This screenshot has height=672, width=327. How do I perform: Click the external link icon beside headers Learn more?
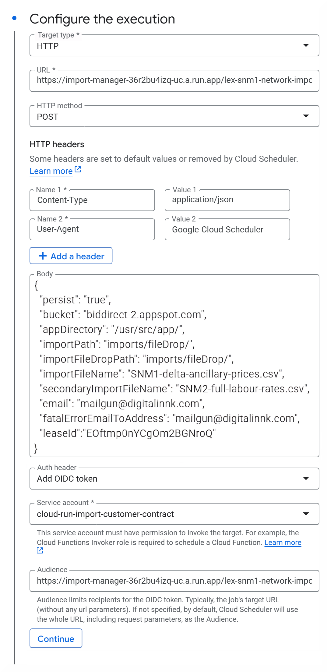click(x=78, y=169)
